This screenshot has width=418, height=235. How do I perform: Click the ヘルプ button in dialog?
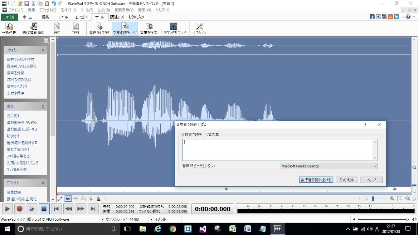(x=372, y=180)
